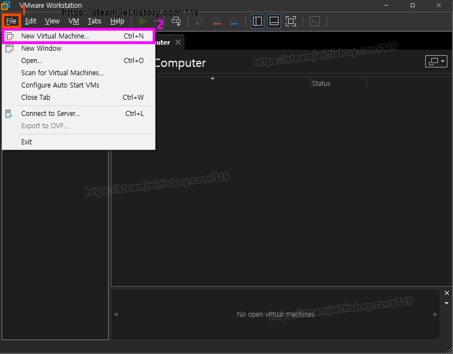Send Ctrl+Alt+Del to the guest machine

click(176, 21)
